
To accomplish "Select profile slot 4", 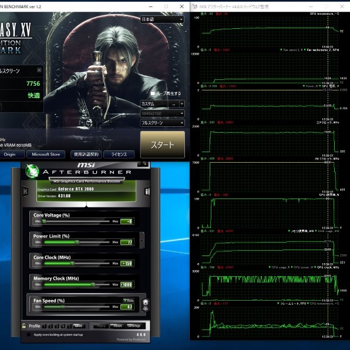I will [63, 326].
